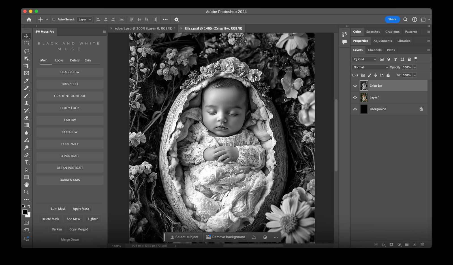The height and width of the screenshot is (265, 453).
Task: Select the Path Selection tool
Action: tap(26, 170)
